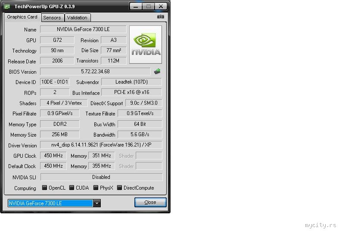Screen dimensions: 339x231
Task: Switch to the Sensors tab
Action: pyautogui.click(x=52, y=18)
